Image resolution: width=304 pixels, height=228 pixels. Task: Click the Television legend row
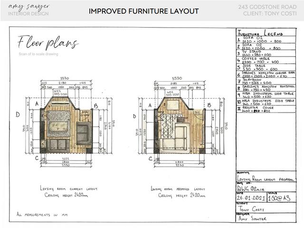(x=262, y=81)
